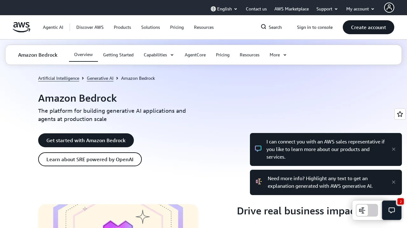This screenshot has height=228, width=407.
Task: Follow the Generative AI breadcrumb link
Action: coord(100,78)
